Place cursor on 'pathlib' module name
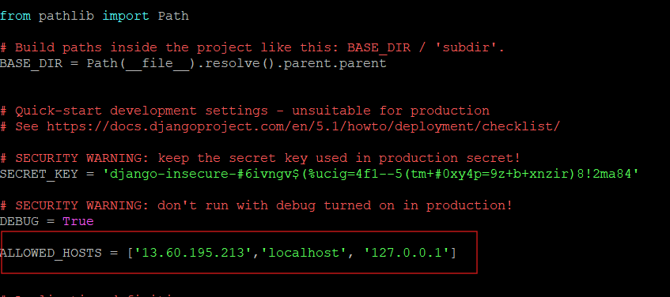Image resolution: width=670 pixels, height=297 pixels. 66,17
